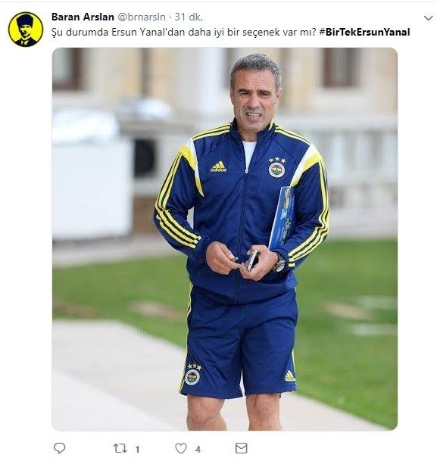Click the blue folder held in photo
This screenshot has width=437, height=461.
282,217
